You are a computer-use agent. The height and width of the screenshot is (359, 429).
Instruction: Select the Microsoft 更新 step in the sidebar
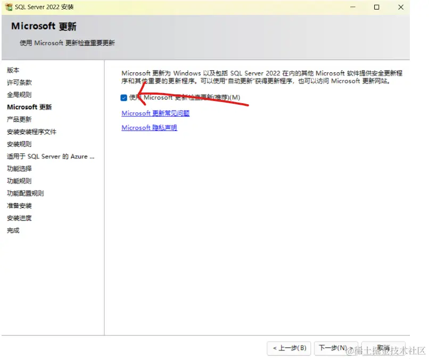(x=29, y=107)
